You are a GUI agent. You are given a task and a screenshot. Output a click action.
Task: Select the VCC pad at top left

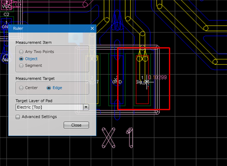[x=6, y=5]
